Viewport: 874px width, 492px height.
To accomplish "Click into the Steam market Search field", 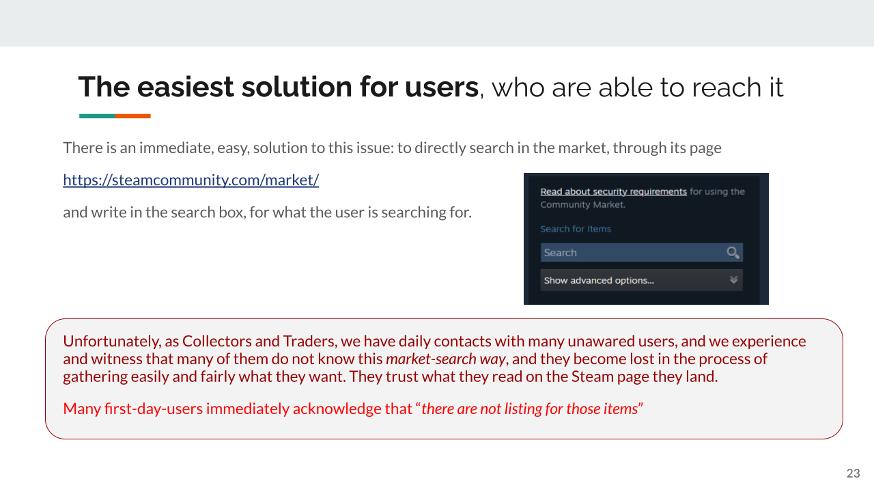I will pyautogui.click(x=632, y=253).
